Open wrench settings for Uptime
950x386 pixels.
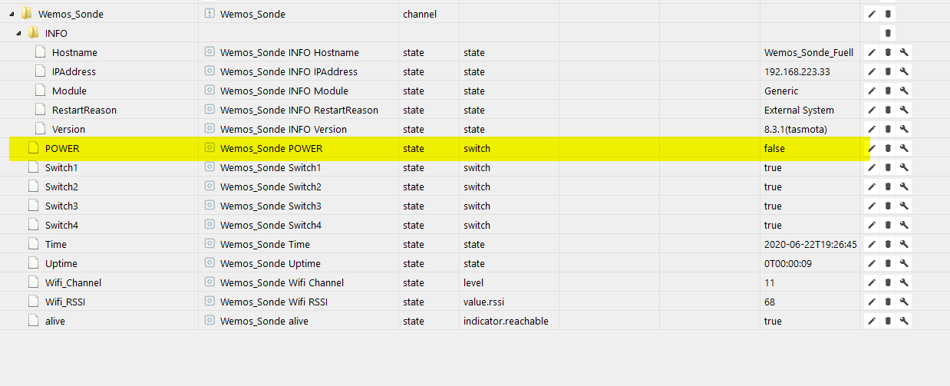click(x=904, y=263)
